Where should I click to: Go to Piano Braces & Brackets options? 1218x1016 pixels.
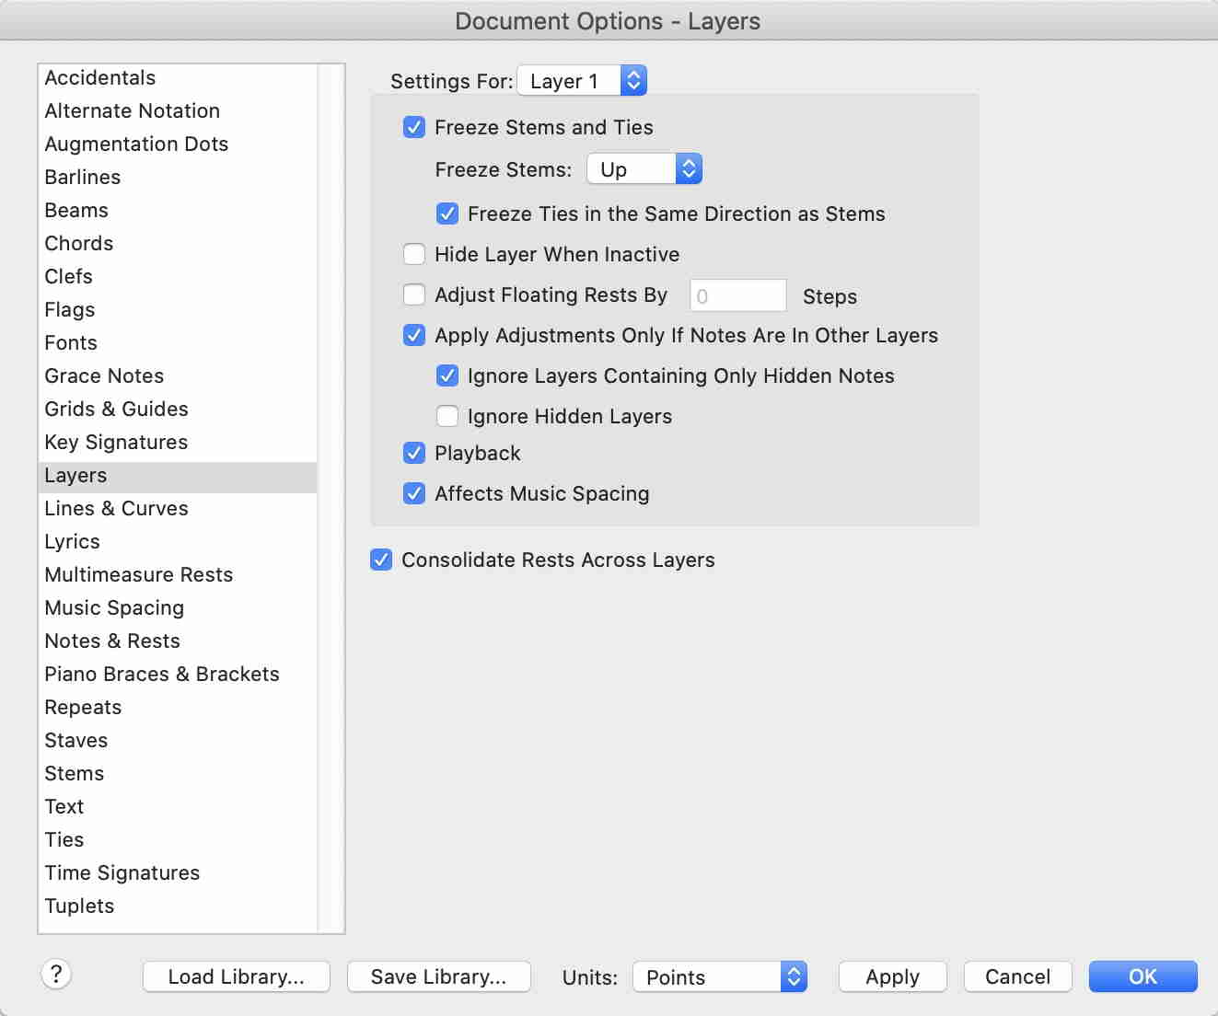click(162, 674)
